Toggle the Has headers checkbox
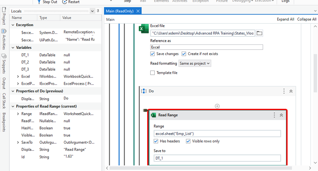 click(156, 141)
